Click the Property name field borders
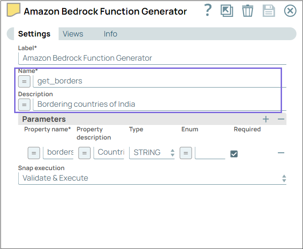 pos(58,152)
